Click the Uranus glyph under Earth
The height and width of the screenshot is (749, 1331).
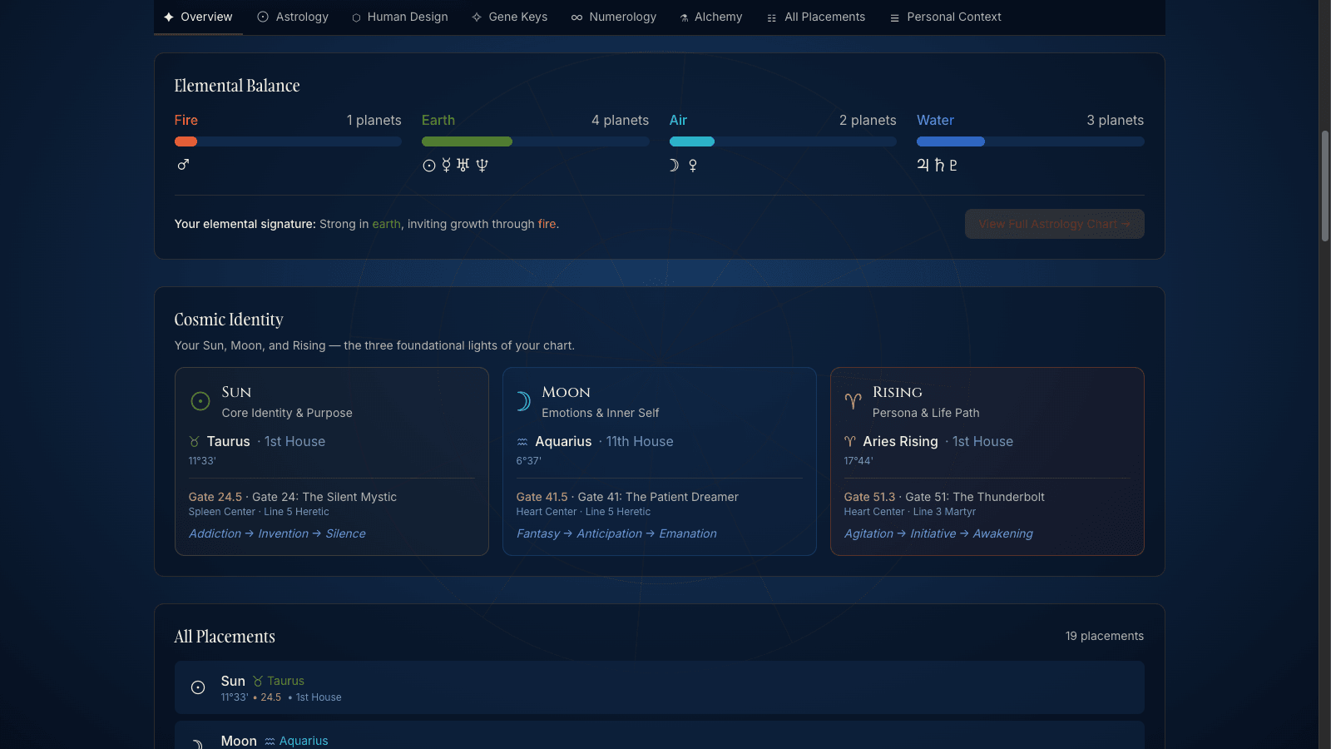click(x=463, y=166)
